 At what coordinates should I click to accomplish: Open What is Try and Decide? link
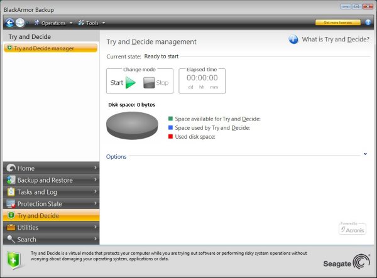336,40
